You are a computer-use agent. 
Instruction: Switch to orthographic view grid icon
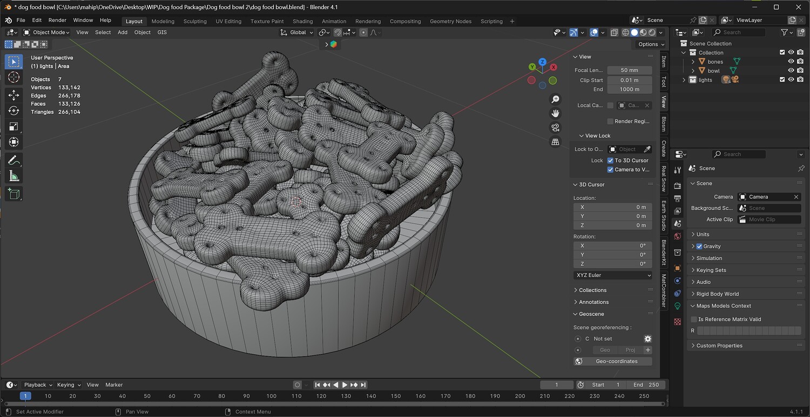pos(555,142)
